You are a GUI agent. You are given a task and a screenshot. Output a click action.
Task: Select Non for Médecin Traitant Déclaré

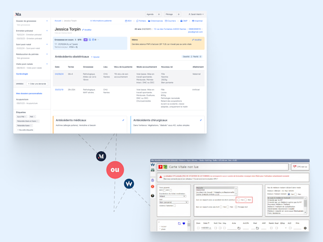click(295, 194)
